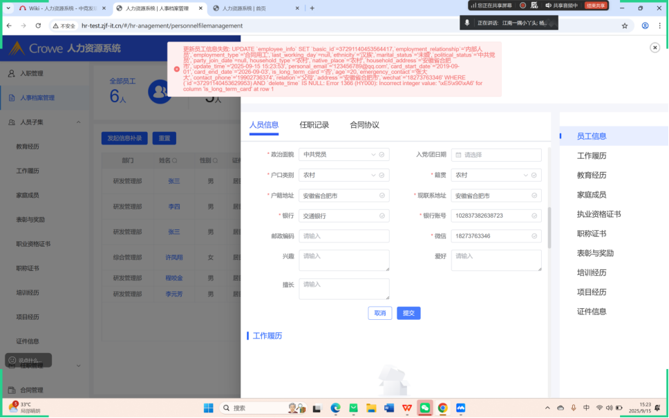Click the 取消 button
The width and height of the screenshot is (669, 418).
(379, 313)
